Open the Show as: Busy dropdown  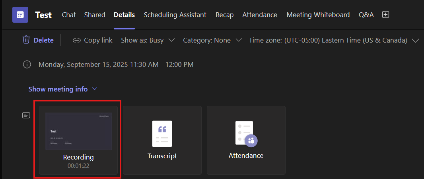pos(148,40)
